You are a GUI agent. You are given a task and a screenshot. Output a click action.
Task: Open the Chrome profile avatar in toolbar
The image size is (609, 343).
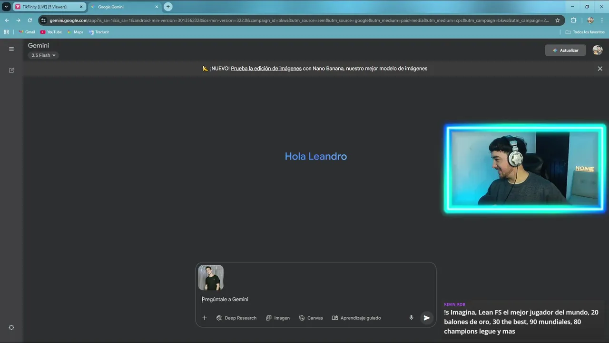[590, 20]
